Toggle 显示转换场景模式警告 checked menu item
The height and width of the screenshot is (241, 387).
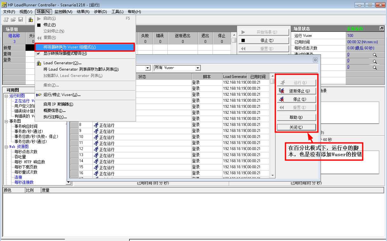pos(85,53)
